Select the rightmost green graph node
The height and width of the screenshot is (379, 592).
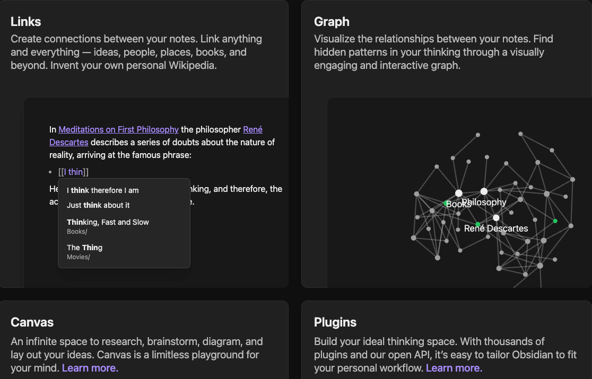pos(555,221)
